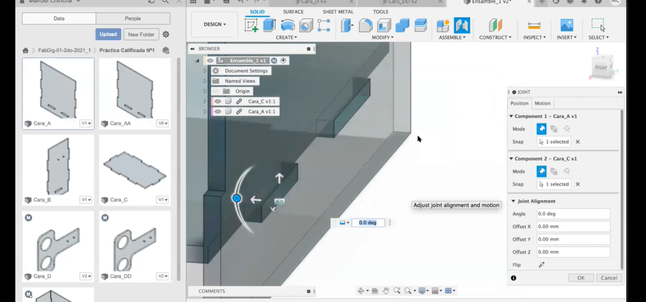
Task: Click the Pan hand tool
Action: [x=386, y=291]
